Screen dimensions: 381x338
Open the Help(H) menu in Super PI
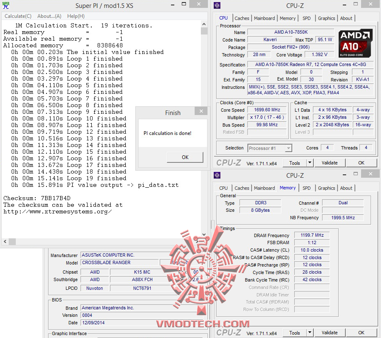[x=76, y=16]
